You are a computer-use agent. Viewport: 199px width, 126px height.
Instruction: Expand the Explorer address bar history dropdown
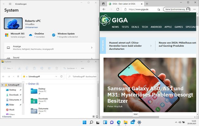[56, 76]
